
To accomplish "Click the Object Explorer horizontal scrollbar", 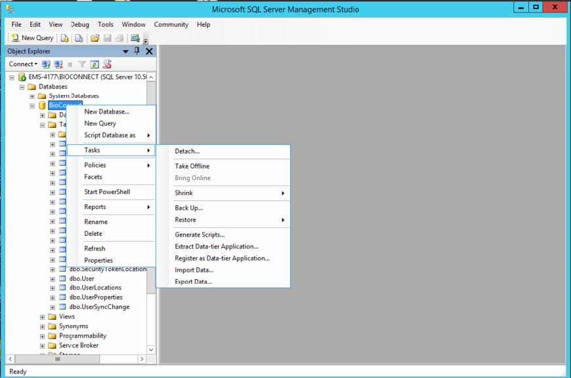I will click(59, 359).
